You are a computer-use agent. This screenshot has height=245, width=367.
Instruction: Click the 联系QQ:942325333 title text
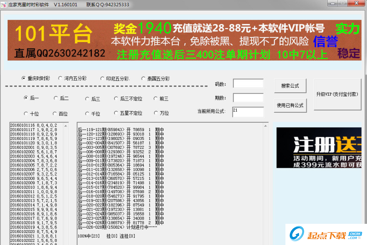coord(108,4)
